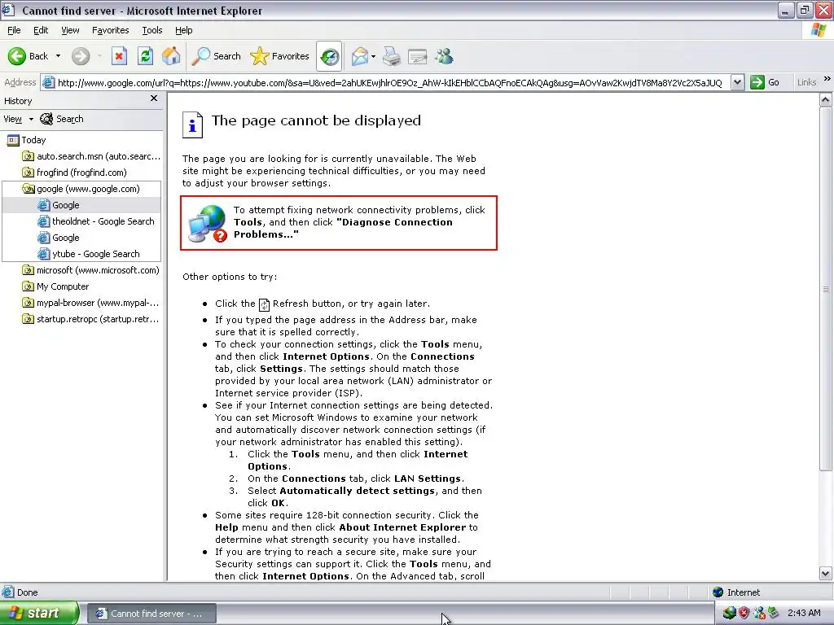Click the Messenger toolbar icon
Screen dimensions: 834x625
point(444,56)
